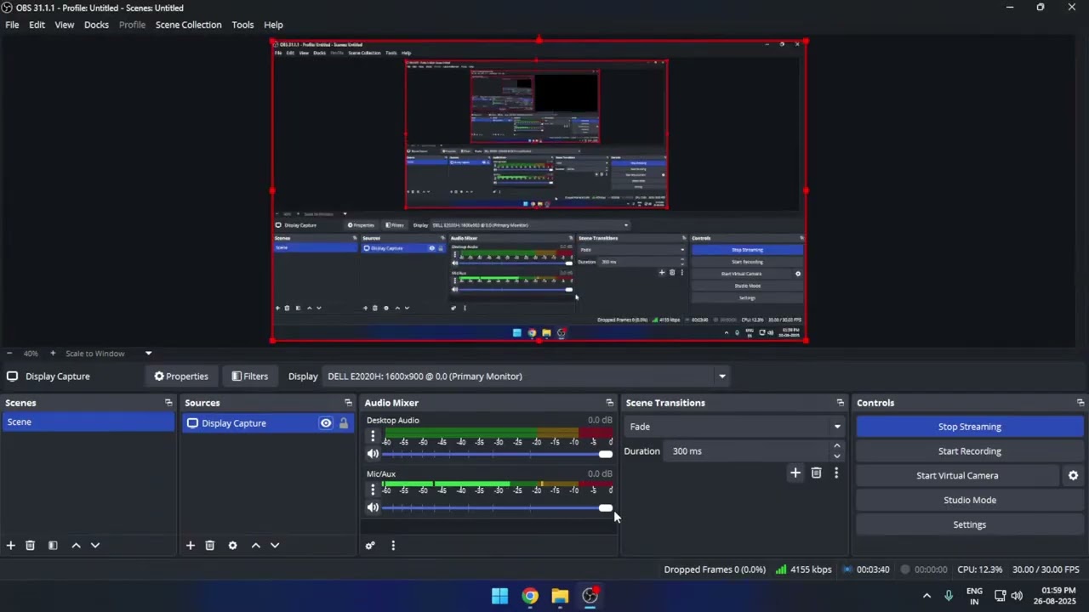The height and width of the screenshot is (612, 1089).
Task: Click Start Recording
Action: [970, 451]
